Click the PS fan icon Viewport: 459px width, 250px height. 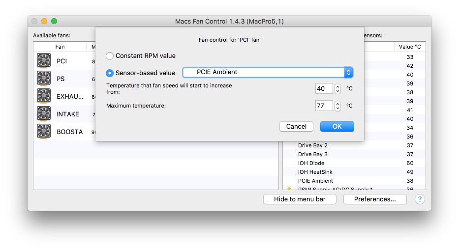coord(44,78)
